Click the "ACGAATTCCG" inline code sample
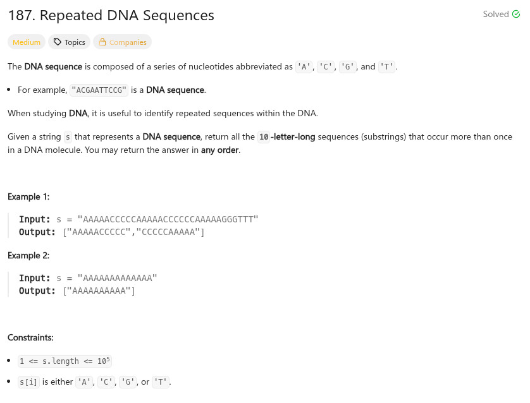The image size is (530, 403). (x=99, y=90)
